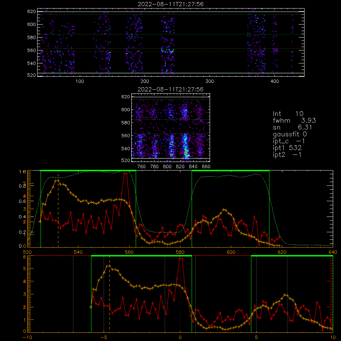
Task: Click x-axis label 840 on middle image
Action: [193, 167]
